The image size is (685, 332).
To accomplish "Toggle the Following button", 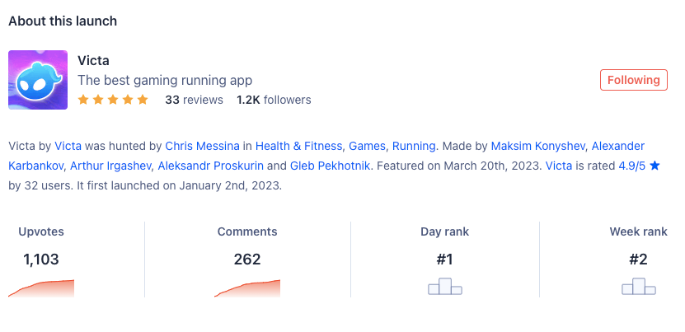I will (633, 80).
